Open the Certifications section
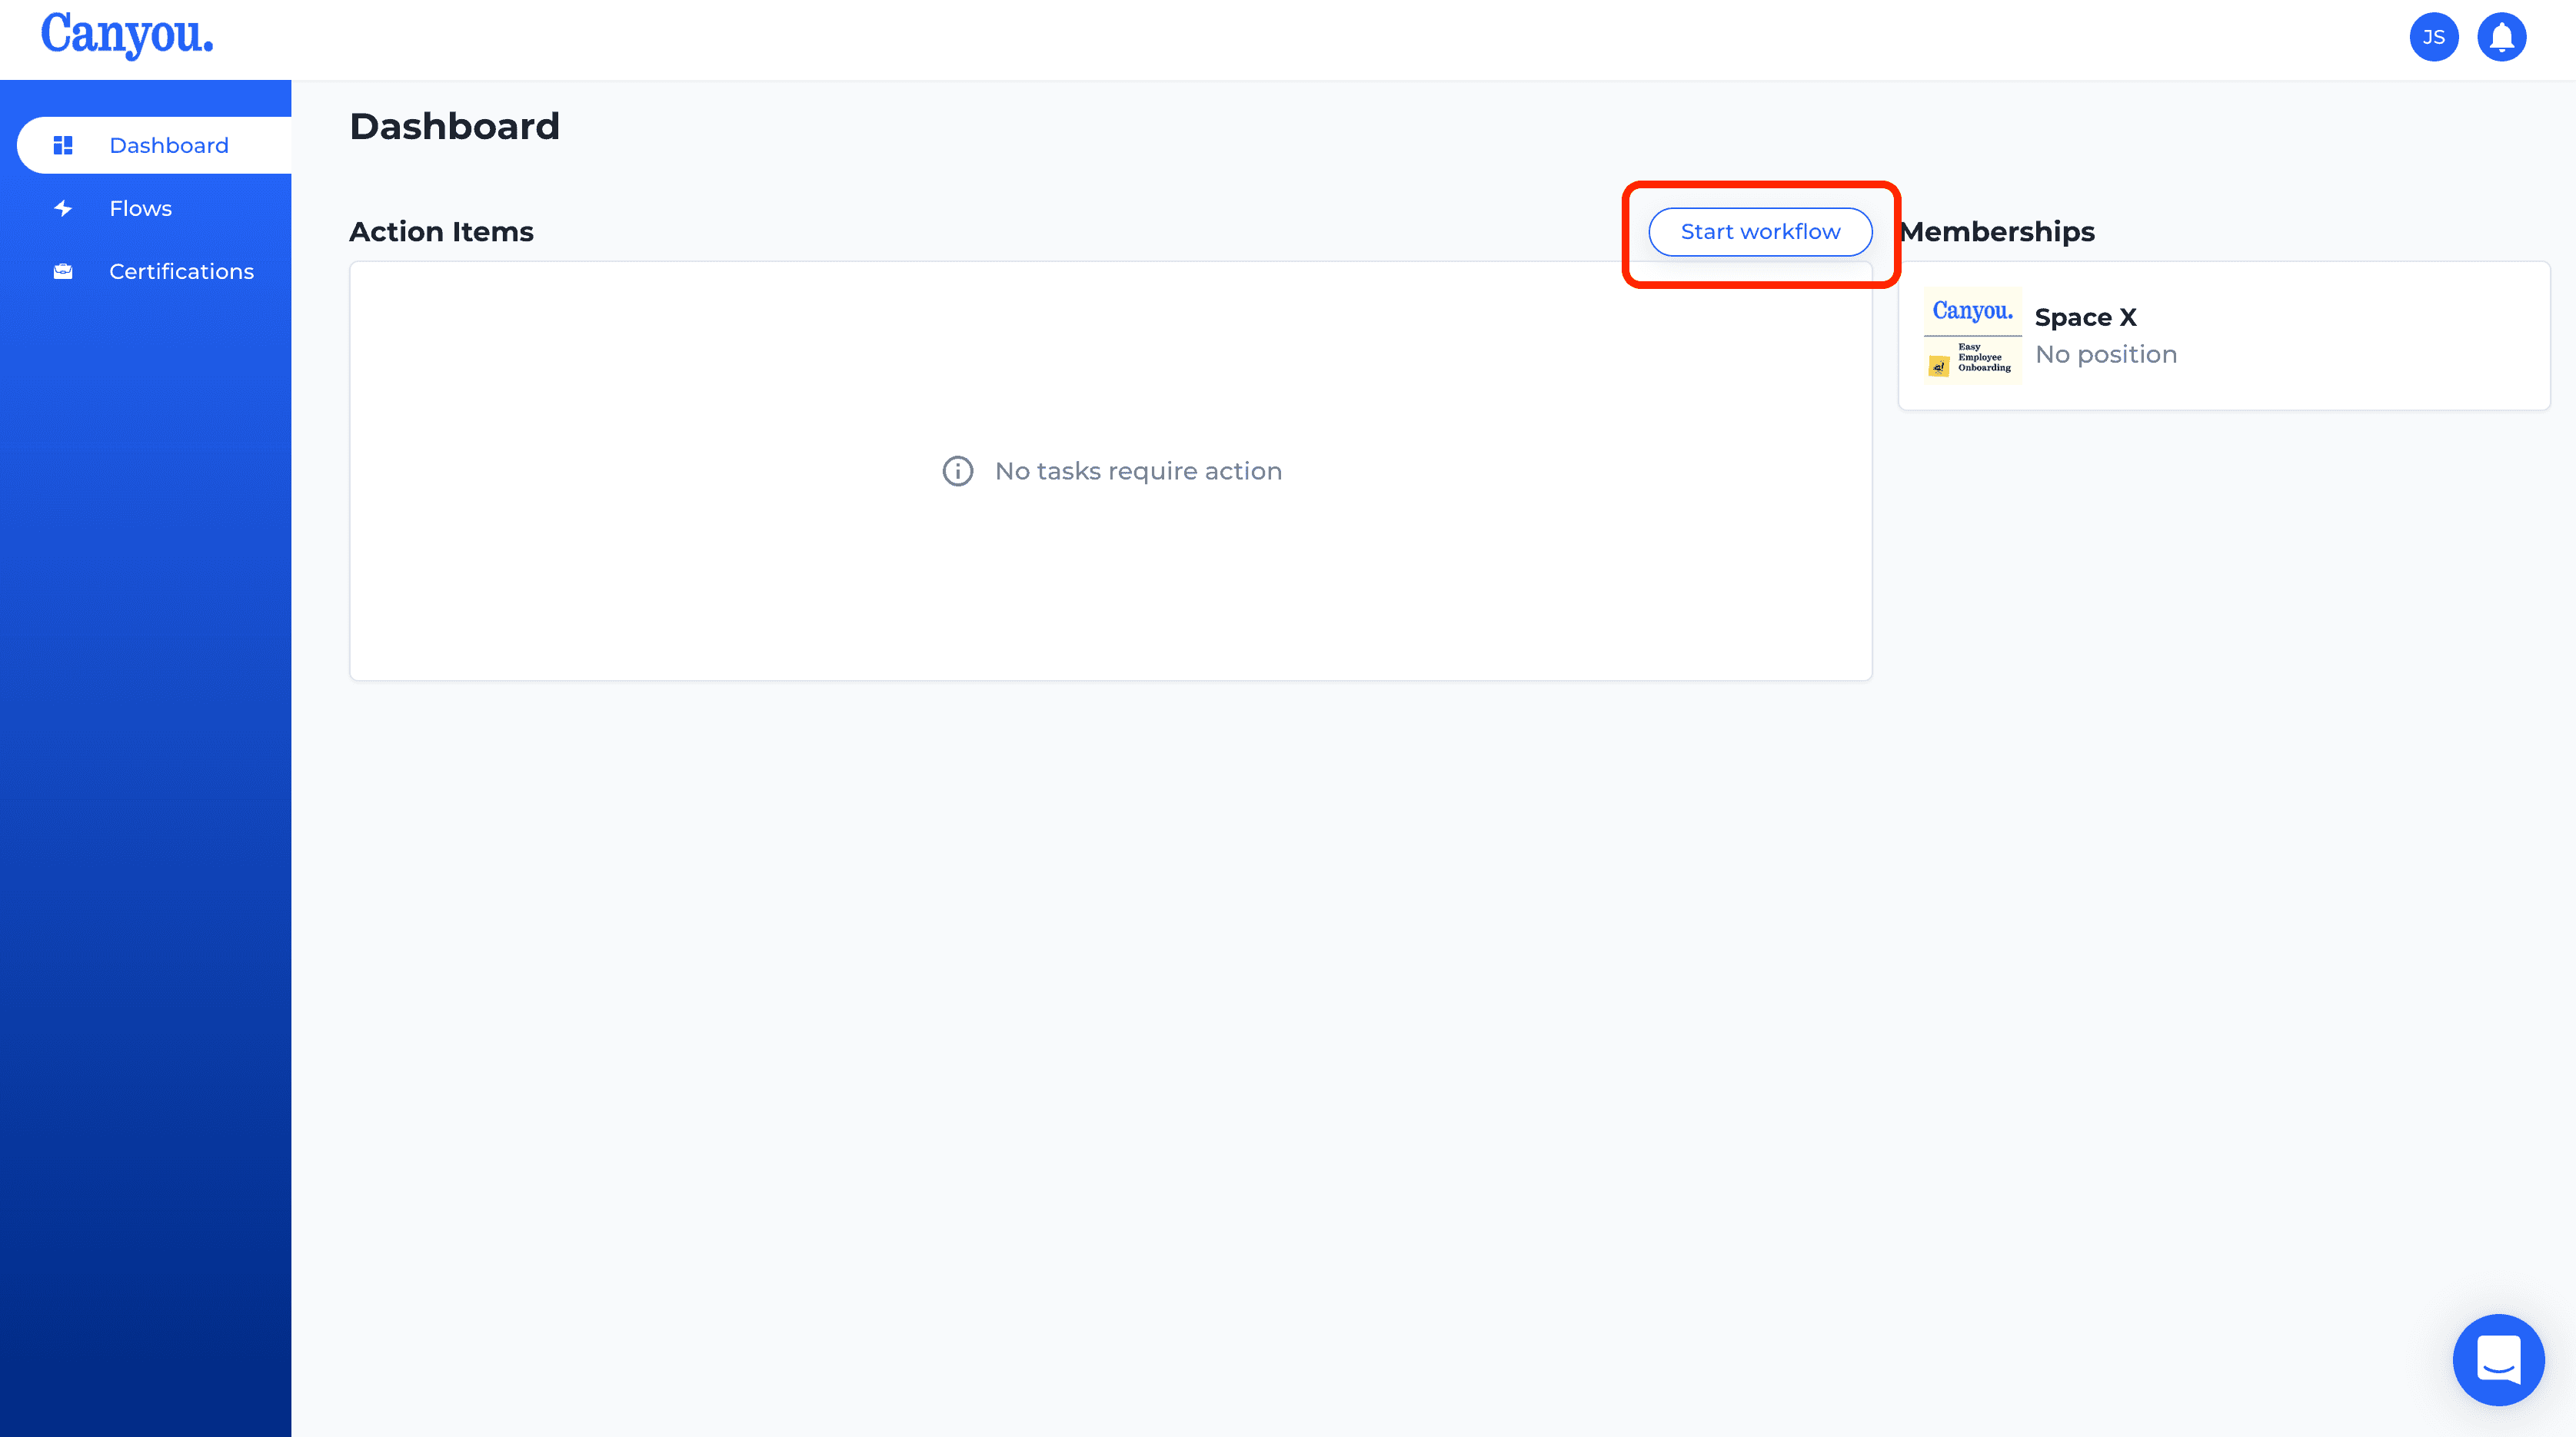This screenshot has width=2576, height=1437. pyautogui.click(x=182, y=270)
